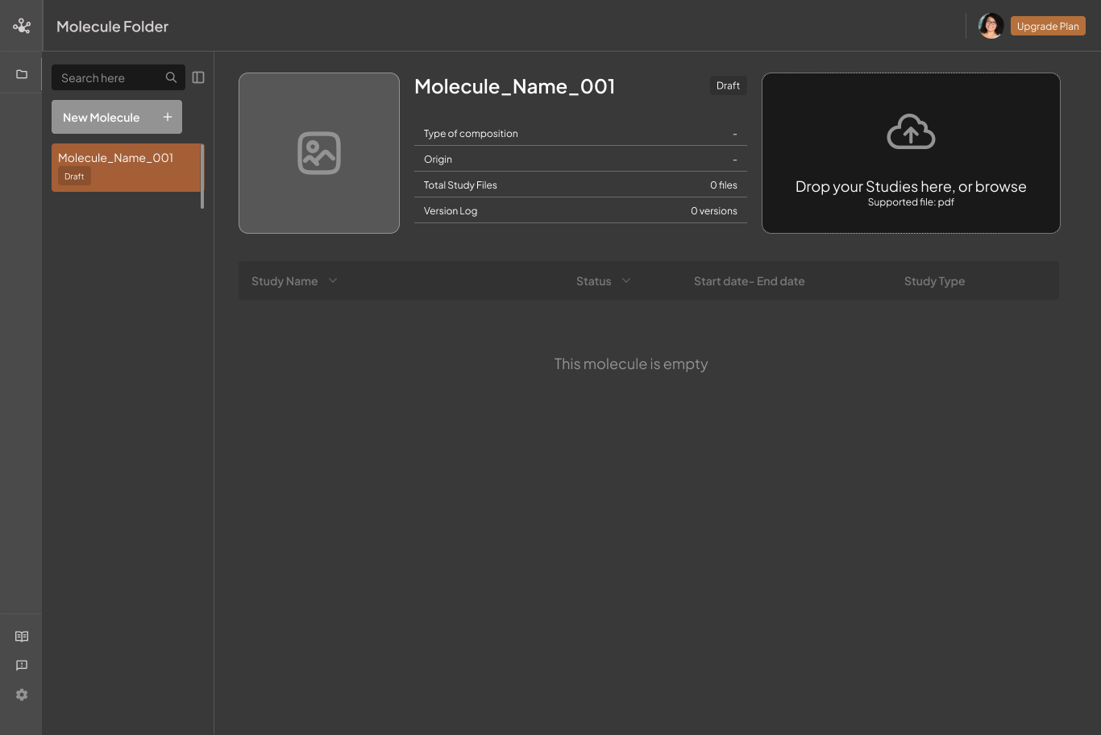The width and height of the screenshot is (1101, 735).
Task: Click the Draft status badge beside title
Action: coord(728,85)
